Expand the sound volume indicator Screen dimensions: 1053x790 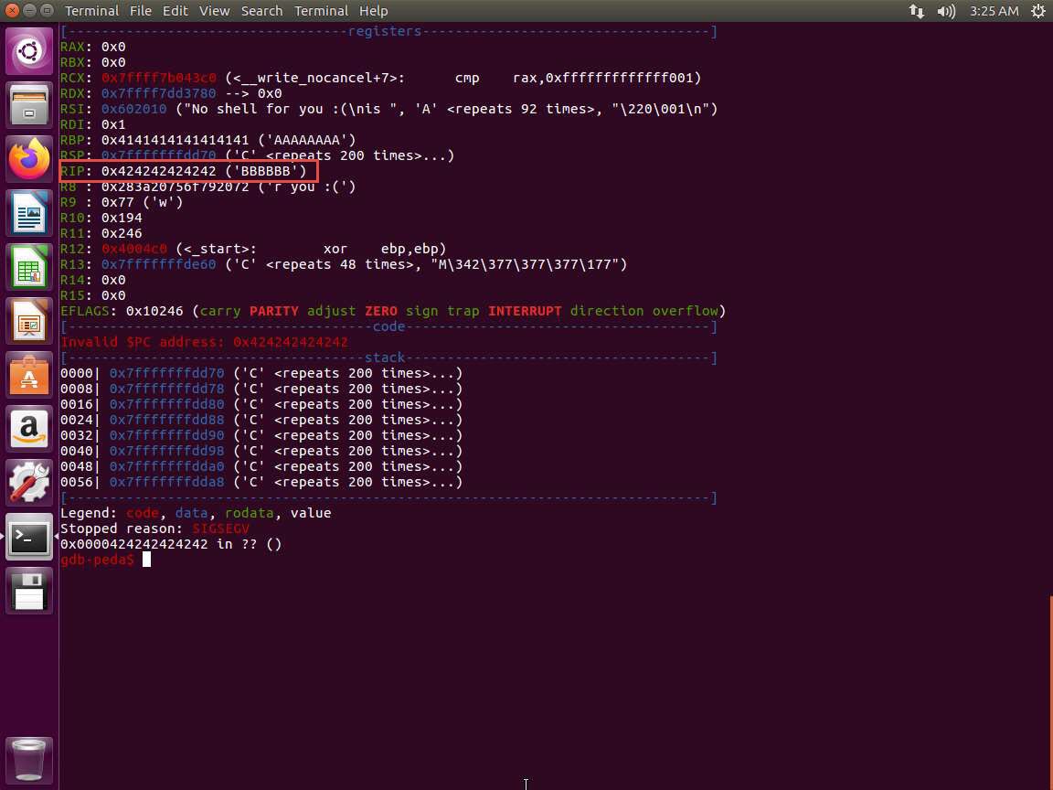[x=946, y=11]
